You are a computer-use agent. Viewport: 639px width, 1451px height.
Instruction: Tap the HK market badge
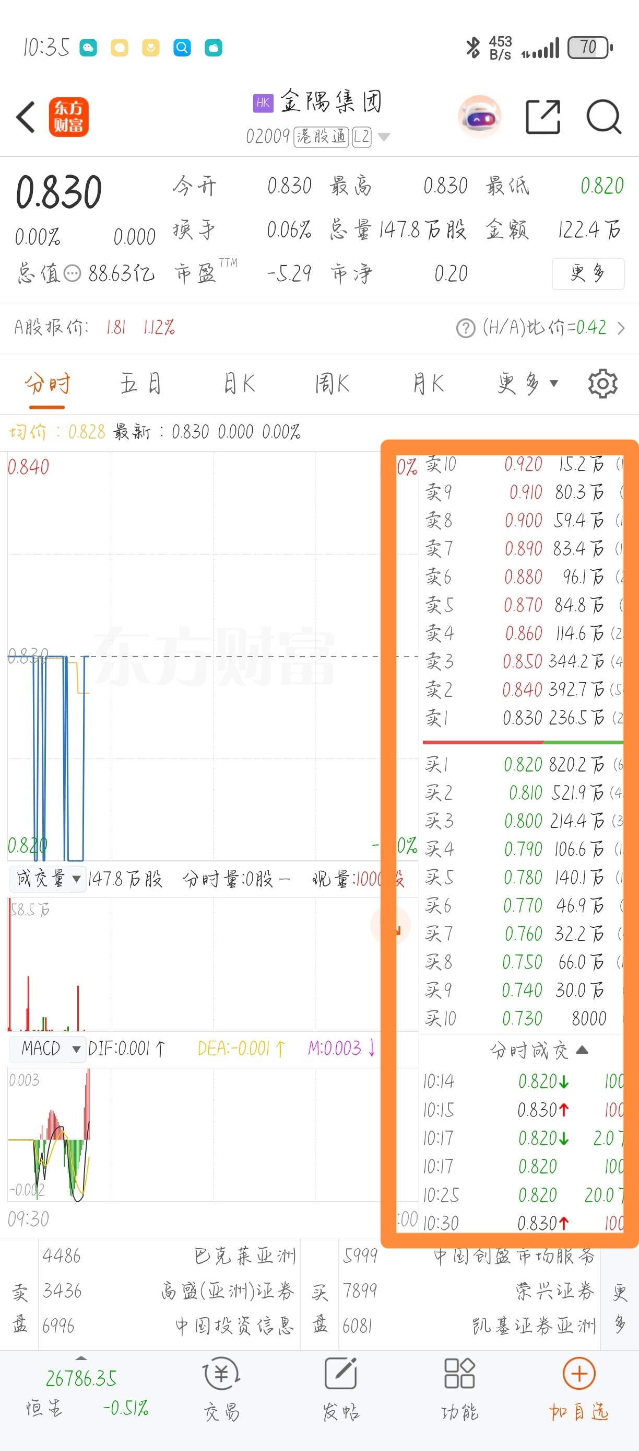(x=263, y=102)
